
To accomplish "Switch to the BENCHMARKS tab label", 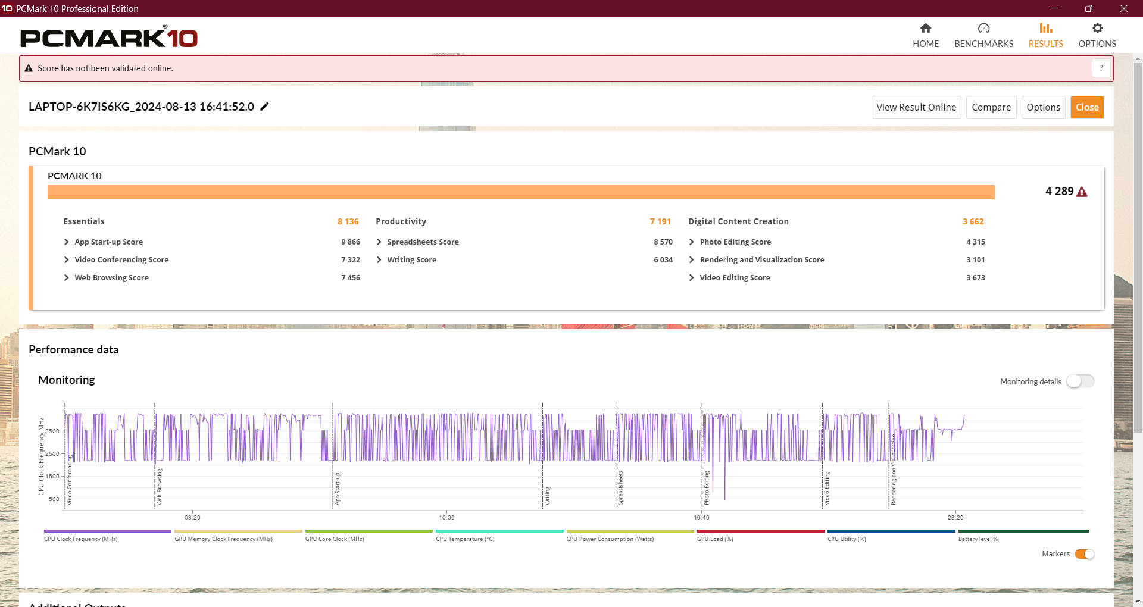I will click(x=983, y=44).
